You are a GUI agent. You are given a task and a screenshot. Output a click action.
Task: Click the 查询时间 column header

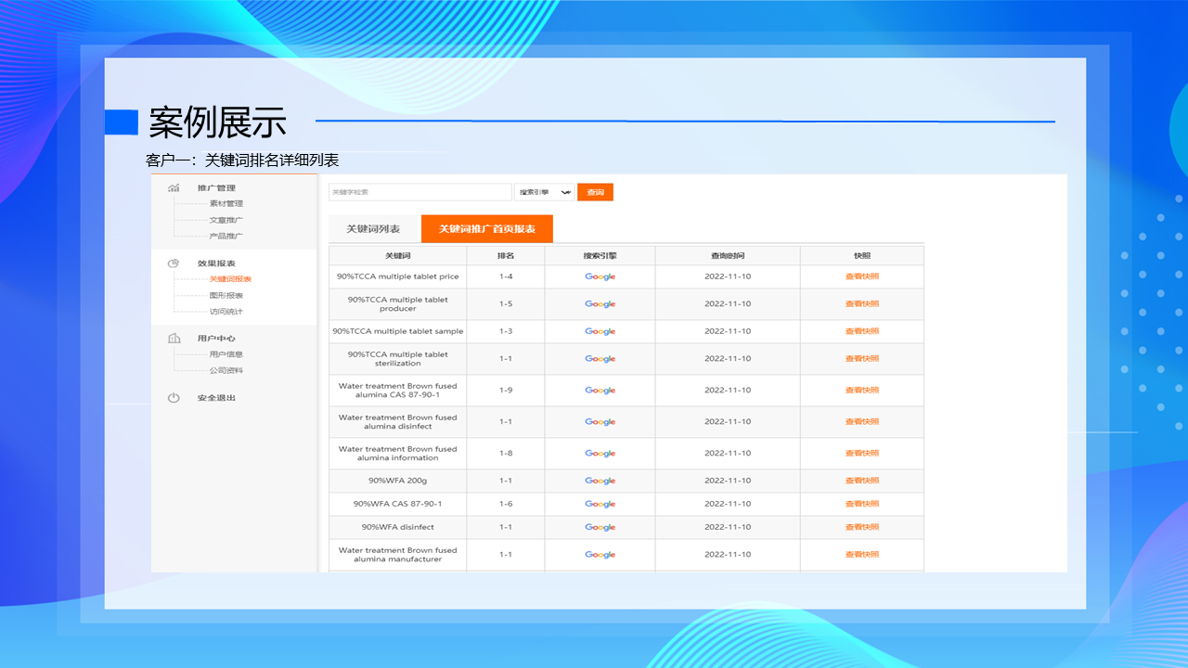coord(728,255)
